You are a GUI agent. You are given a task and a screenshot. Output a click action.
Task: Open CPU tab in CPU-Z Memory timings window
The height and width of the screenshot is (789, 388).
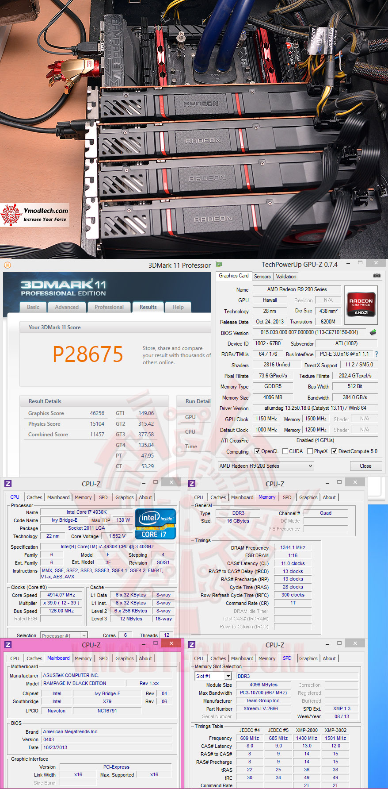(x=199, y=497)
